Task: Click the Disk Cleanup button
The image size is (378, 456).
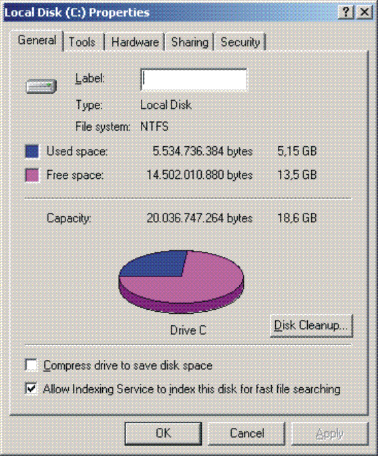Action: point(311,325)
